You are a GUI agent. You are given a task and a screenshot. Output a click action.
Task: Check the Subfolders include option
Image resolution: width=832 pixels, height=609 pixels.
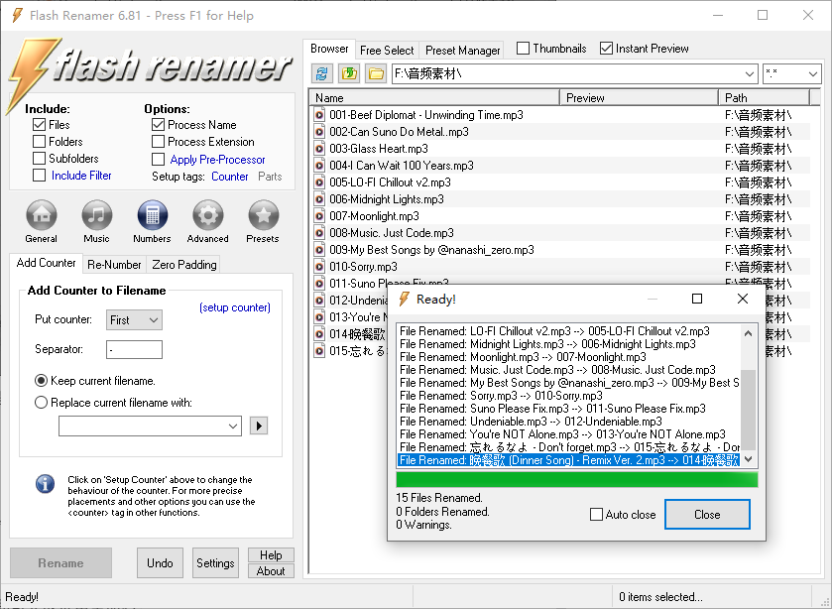point(40,159)
